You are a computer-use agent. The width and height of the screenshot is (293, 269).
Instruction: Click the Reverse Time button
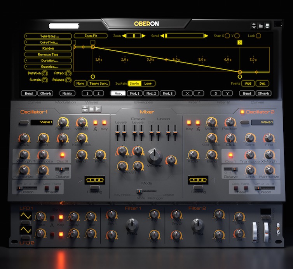pyautogui.click(x=48, y=54)
